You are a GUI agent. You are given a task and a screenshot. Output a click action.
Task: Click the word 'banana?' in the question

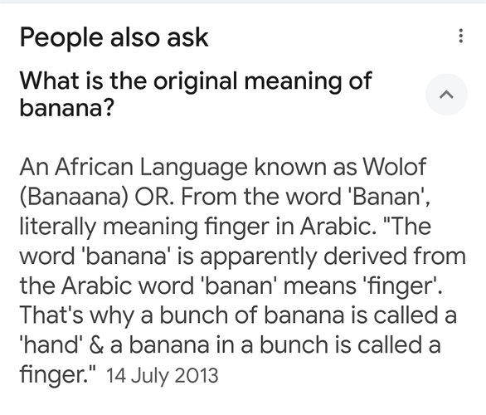(x=67, y=108)
